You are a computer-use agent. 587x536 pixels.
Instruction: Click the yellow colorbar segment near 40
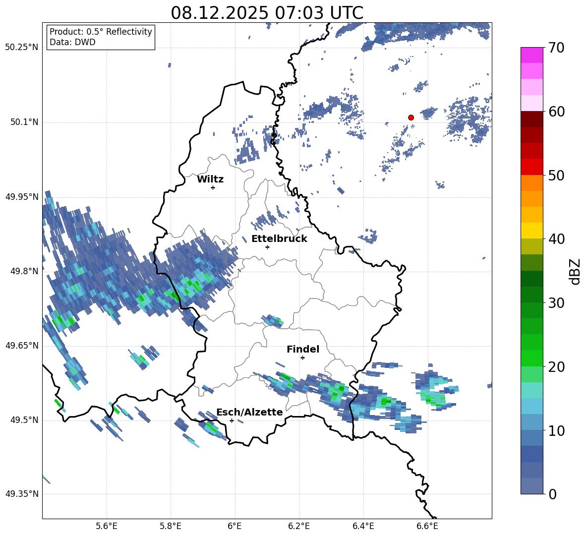point(532,231)
